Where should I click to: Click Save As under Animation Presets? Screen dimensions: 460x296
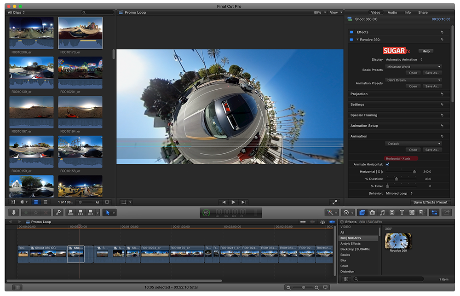(x=432, y=87)
